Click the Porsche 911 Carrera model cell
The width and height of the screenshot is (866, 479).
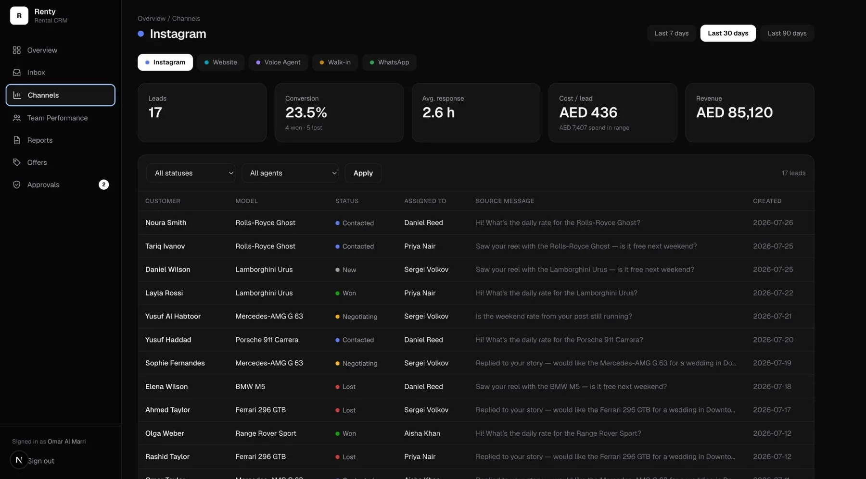pyautogui.click(x=267, y=340)
